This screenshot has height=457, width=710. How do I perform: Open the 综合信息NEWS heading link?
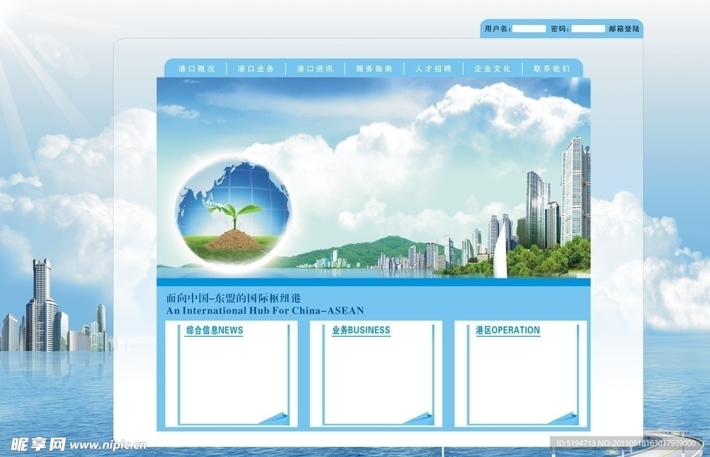(x=215, y=330)
